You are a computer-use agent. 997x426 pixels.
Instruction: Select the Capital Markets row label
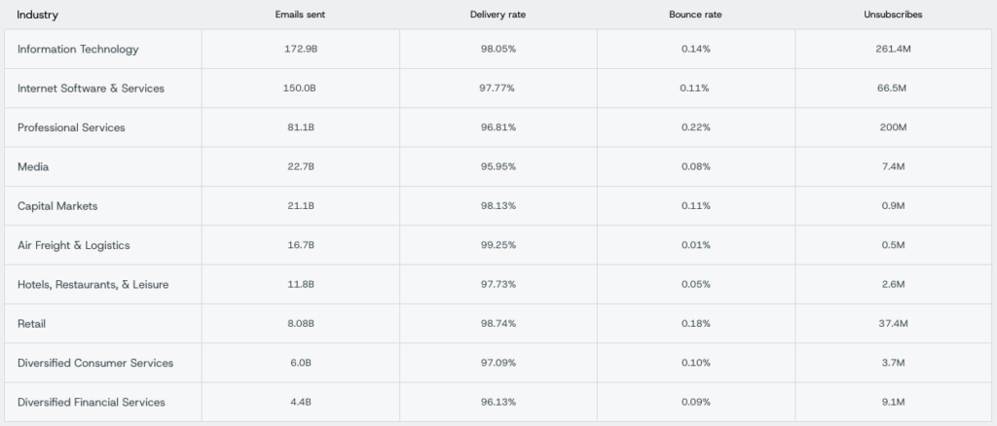pyautogui.click(x=57, y=206)
